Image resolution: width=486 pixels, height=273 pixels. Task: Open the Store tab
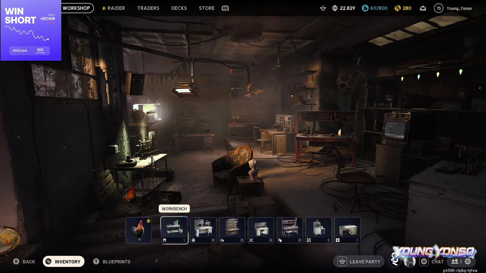207,8
